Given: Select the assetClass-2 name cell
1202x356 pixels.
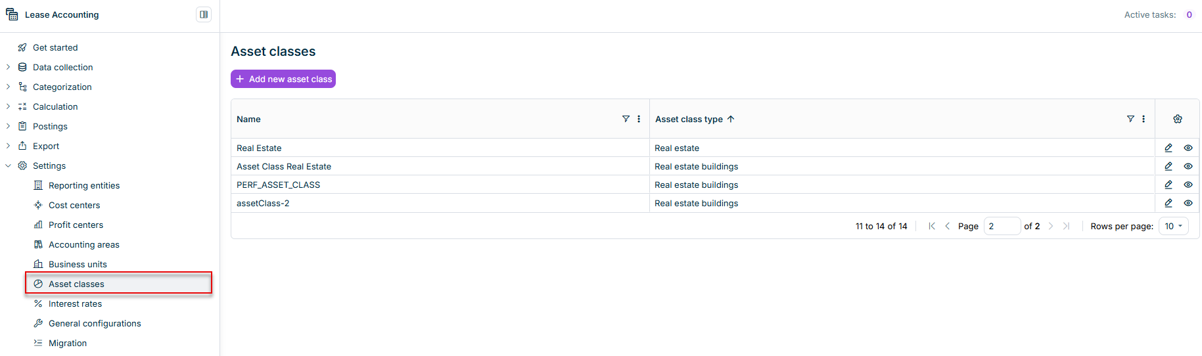Looking at the screenshot, I should coord(440,203).
